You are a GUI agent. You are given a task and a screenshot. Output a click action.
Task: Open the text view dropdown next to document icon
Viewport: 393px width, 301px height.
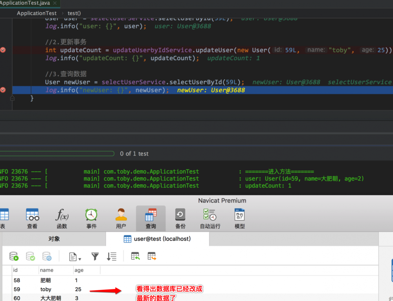(75, 256)
